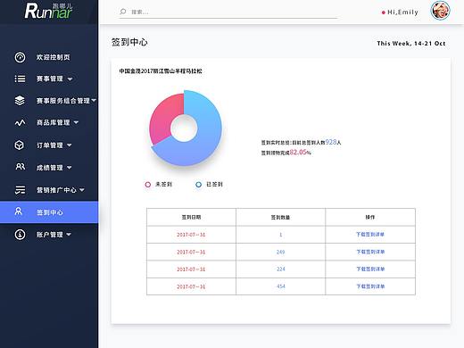Click the date in the row with quantity 1

point(191,235)
